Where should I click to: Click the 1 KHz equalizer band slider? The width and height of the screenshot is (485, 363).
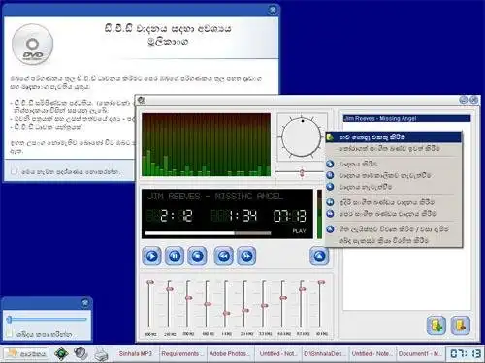click(x=226, y=305)
